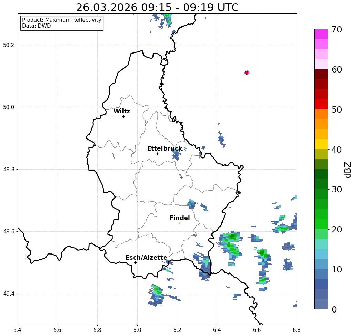This screenshot has width=355, height=336.
Task: Click the red radar marker dot
Action: coord(247,73)
